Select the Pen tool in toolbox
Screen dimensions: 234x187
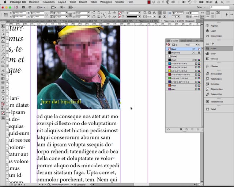point(3,54)
